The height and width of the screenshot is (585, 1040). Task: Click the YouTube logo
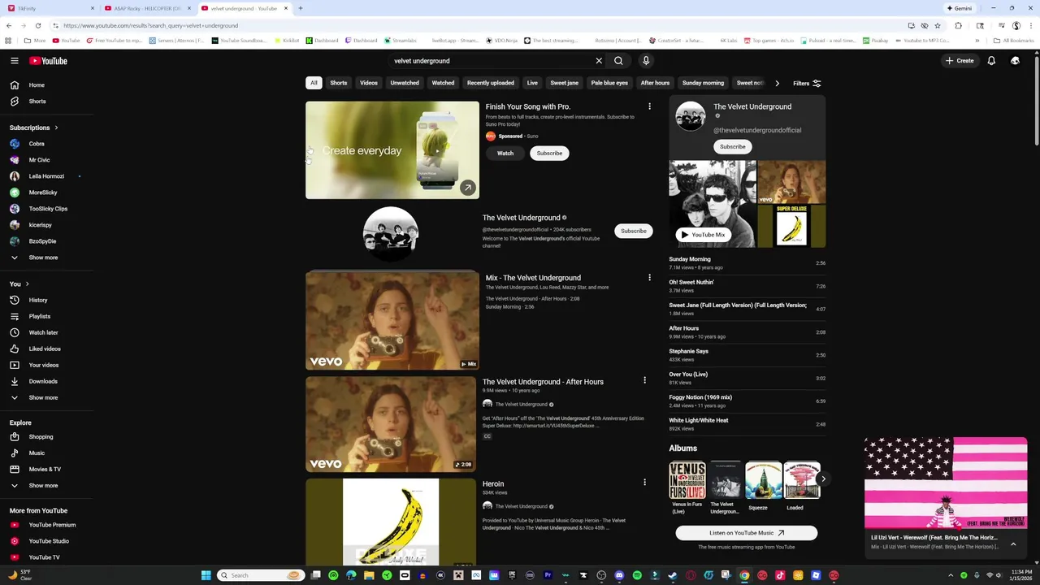coord(49,61)
